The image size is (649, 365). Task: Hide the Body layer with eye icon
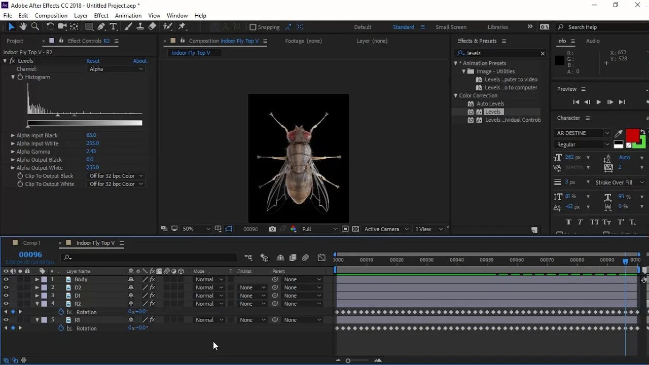pos(6,279)
